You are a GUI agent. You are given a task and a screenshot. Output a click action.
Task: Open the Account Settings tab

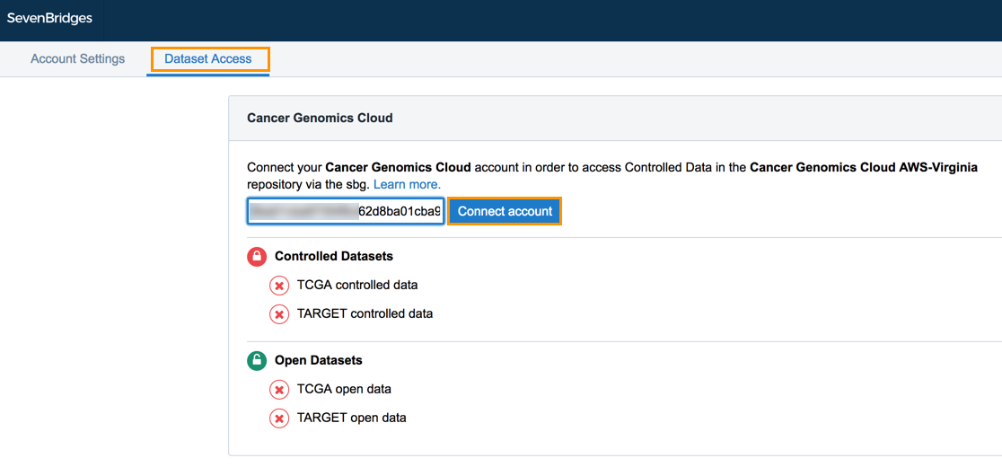click(78, 59)
